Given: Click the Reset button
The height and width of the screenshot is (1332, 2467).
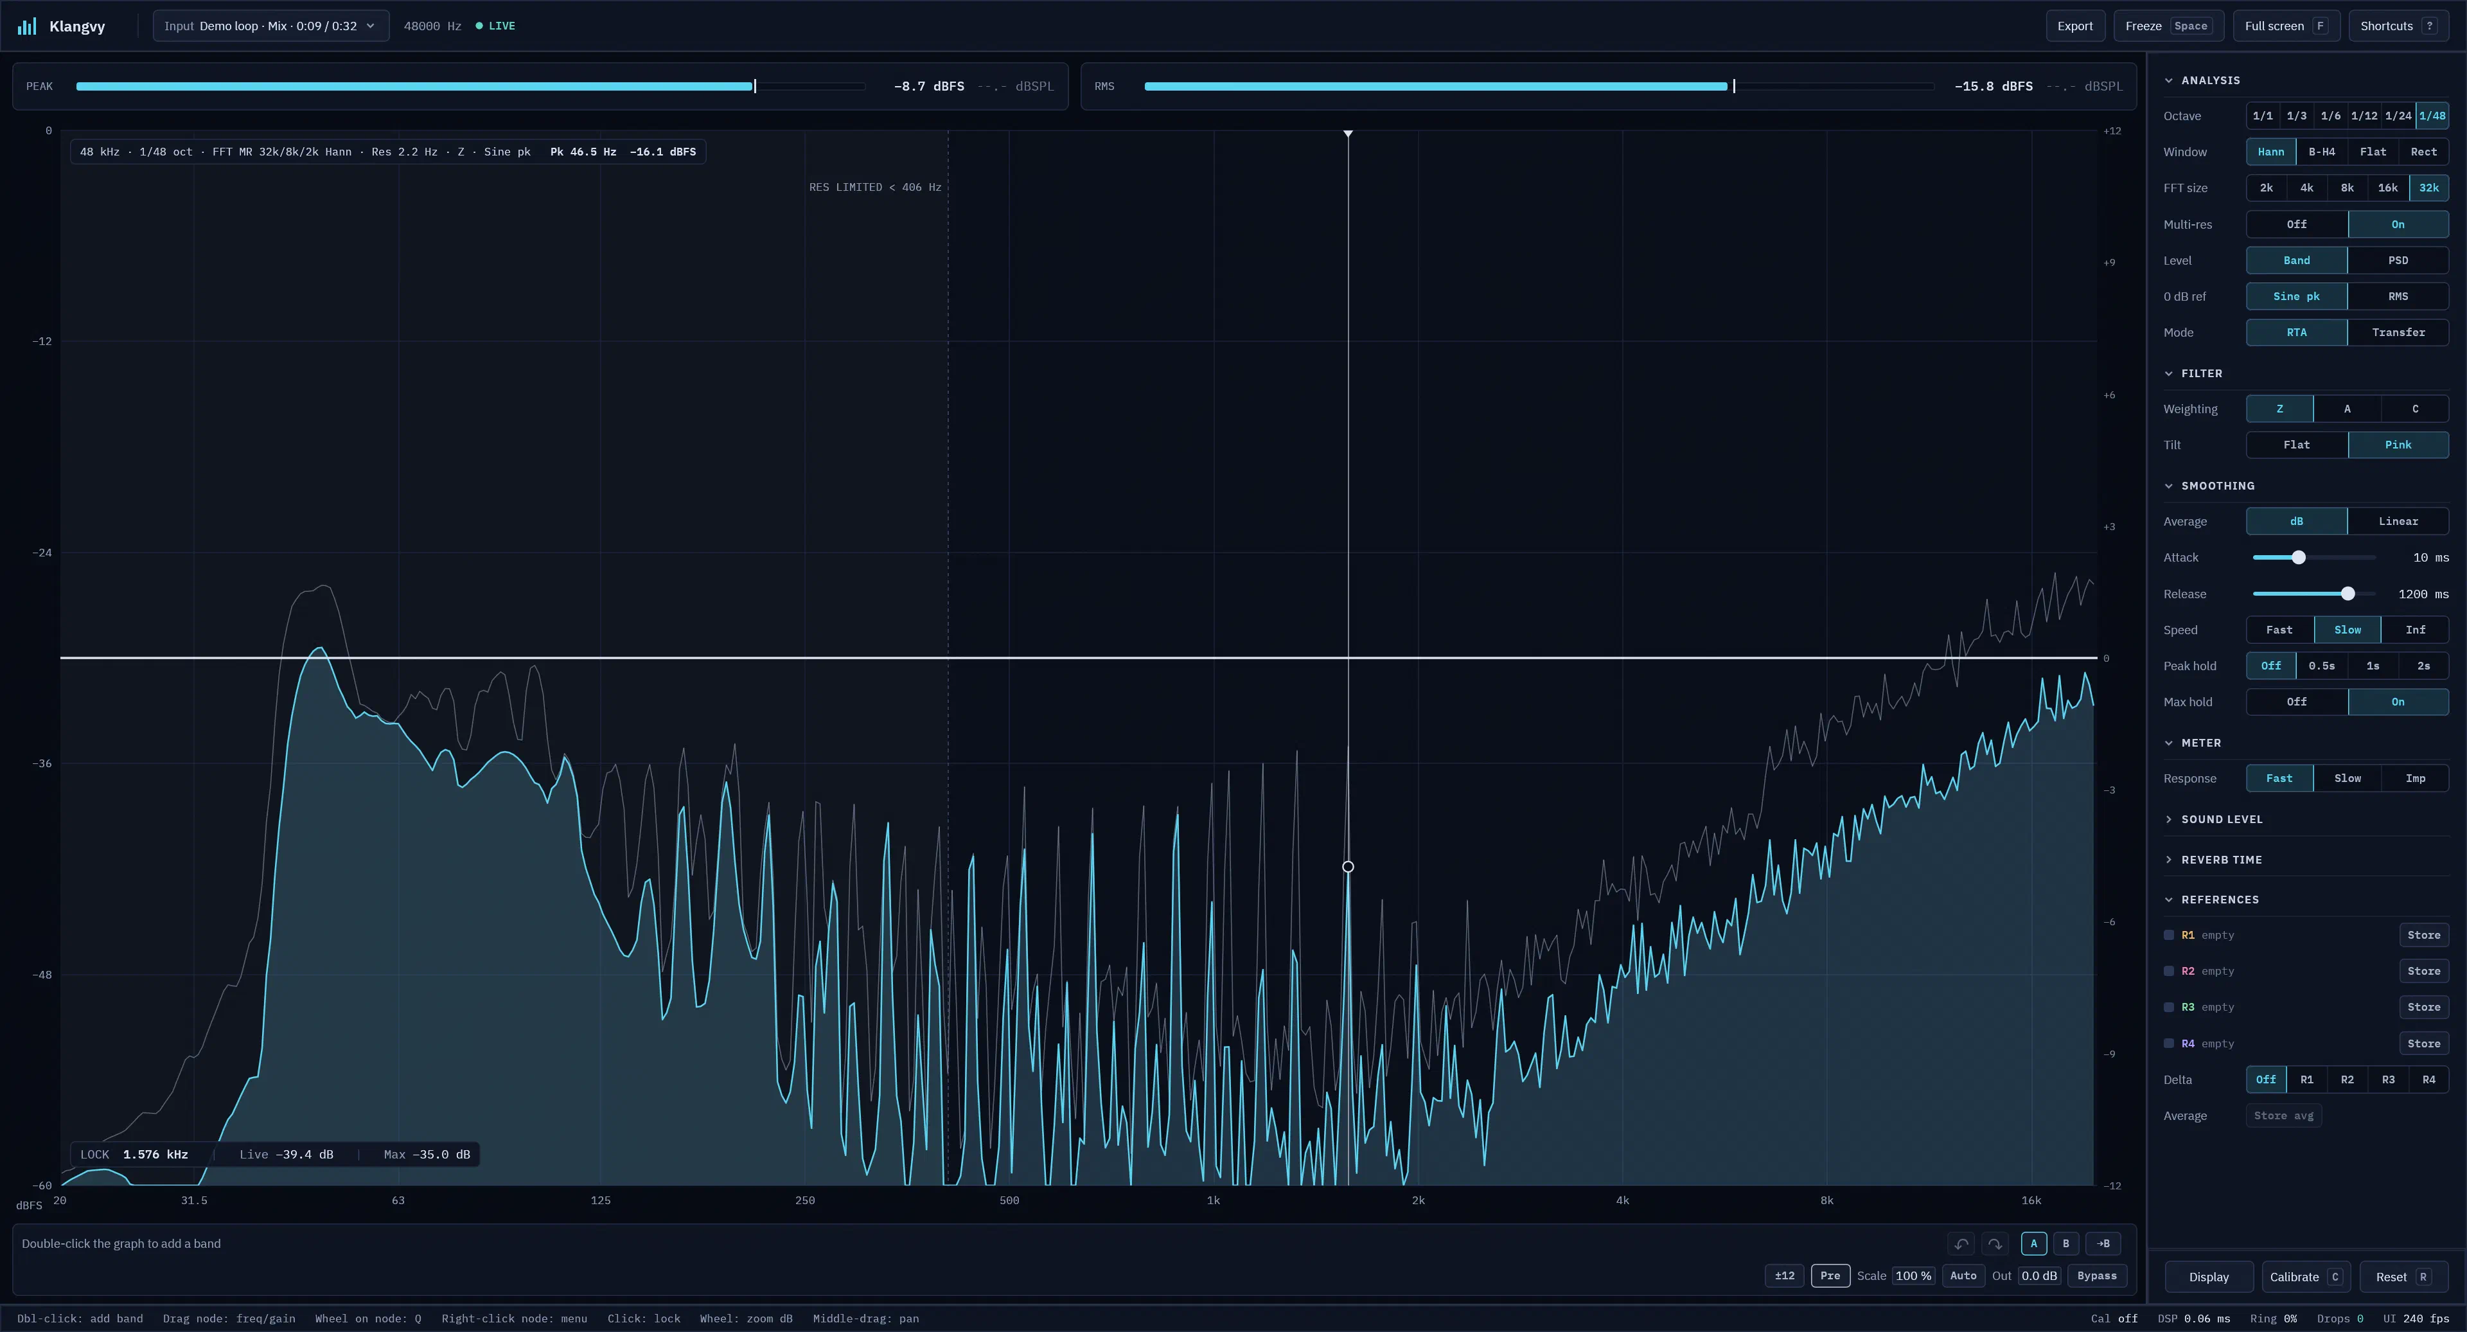Looking at the screenshot, I should click(x=2403, y=1277).
